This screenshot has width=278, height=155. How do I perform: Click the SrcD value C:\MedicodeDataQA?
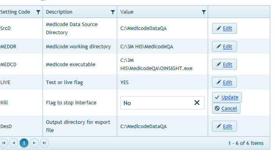[143, 28]
